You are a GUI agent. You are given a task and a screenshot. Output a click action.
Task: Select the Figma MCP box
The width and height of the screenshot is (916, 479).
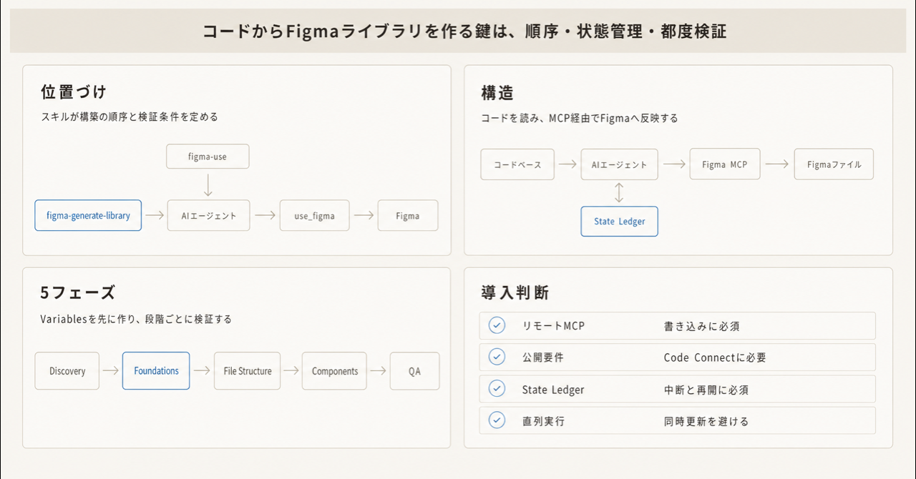click(x=724, y=164)
